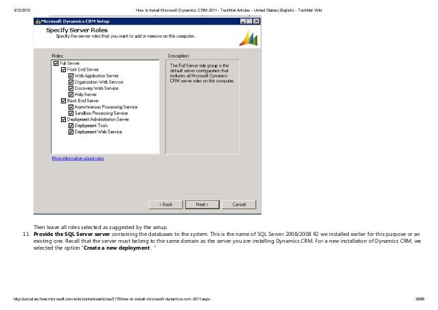Click the bold 'Provide the SQL Server server' text
The image size is (438, 310).
pos(72,234)
